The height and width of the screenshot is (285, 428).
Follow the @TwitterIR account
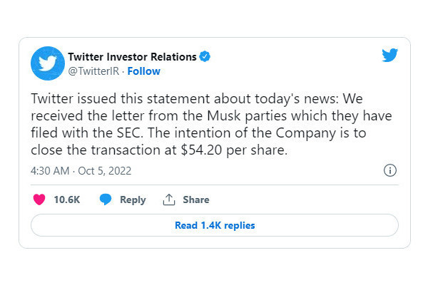[x=144, y=71]
